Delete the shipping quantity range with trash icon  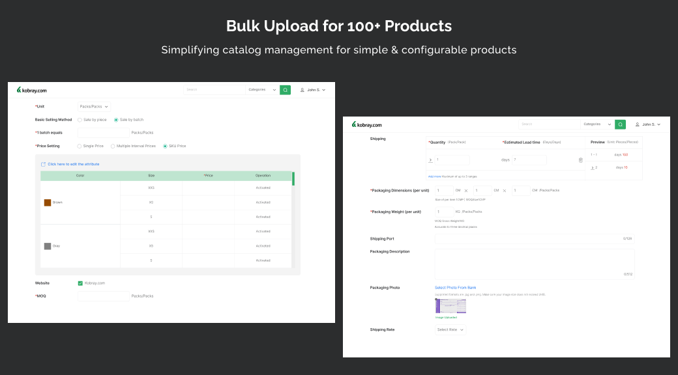[580, 160]
